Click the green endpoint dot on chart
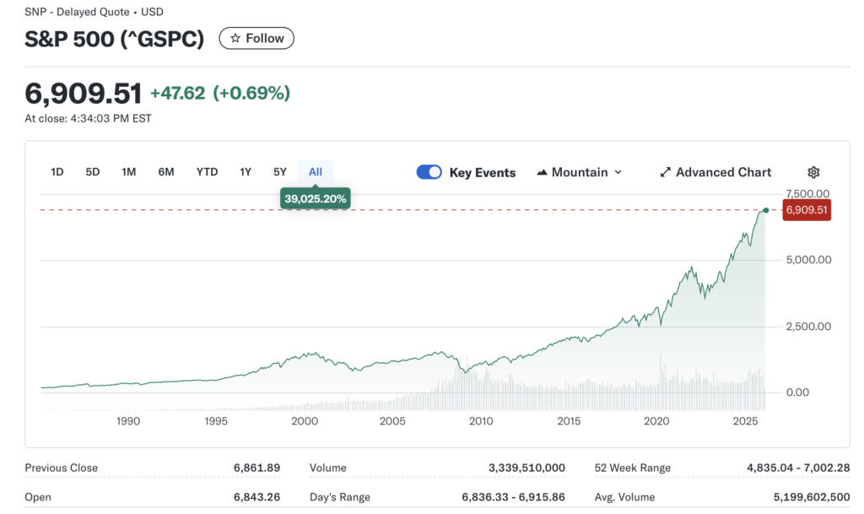 (765, 209)
